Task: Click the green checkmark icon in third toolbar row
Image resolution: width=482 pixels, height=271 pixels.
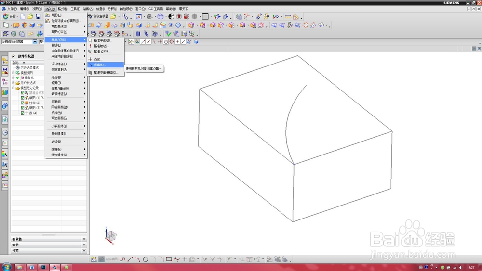Action: click(168, 33)
